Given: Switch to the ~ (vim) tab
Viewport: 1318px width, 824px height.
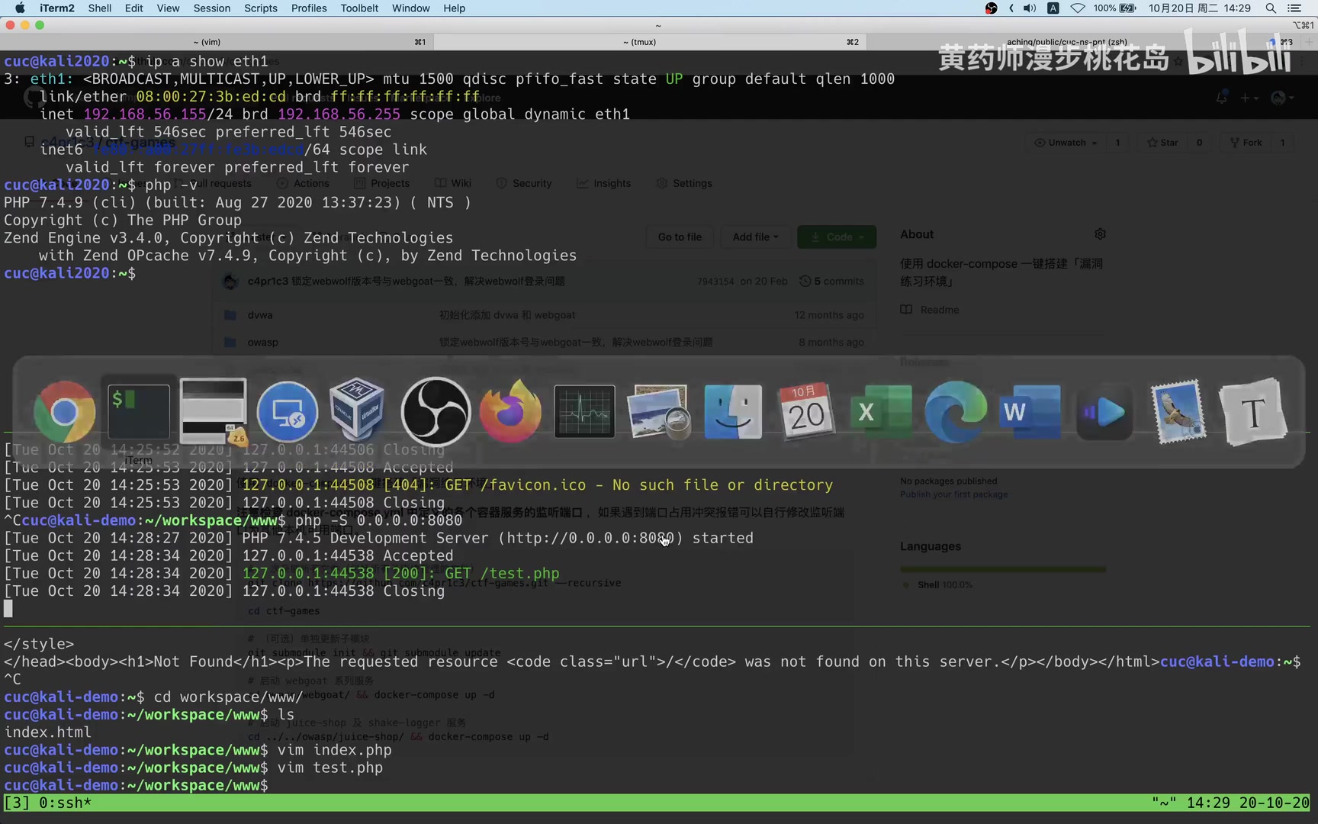Looking at the screenshot, I should (217, 42).
